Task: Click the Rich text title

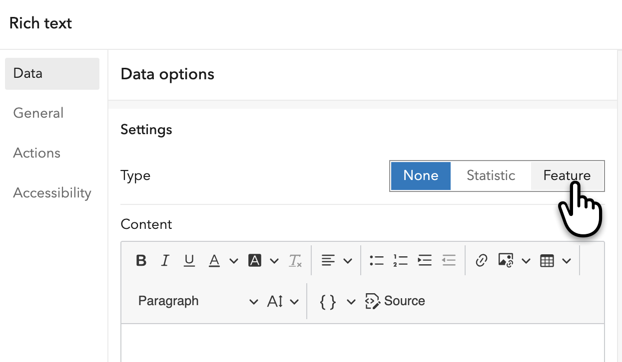Action: coord(40,23)
